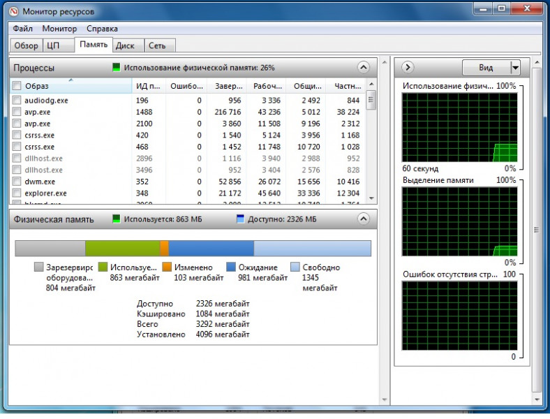The width and height of the screenshot is (550, 419).
Task: Switch to the Сеть tab
Action: [157, 45]
